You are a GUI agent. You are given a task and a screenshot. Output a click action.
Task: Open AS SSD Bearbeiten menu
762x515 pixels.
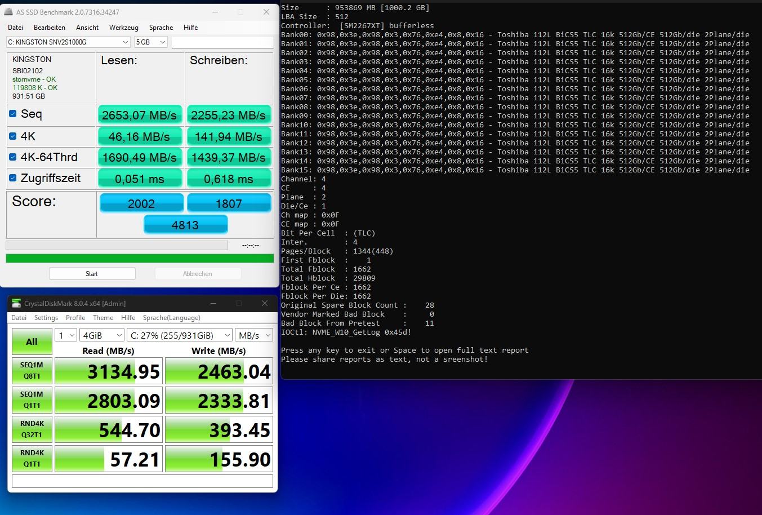pyautogui.click(x=50, y=28)
